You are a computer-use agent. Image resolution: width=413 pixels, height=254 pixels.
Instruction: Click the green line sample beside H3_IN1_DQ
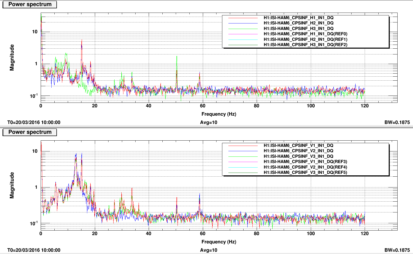(x=243, y=29)
